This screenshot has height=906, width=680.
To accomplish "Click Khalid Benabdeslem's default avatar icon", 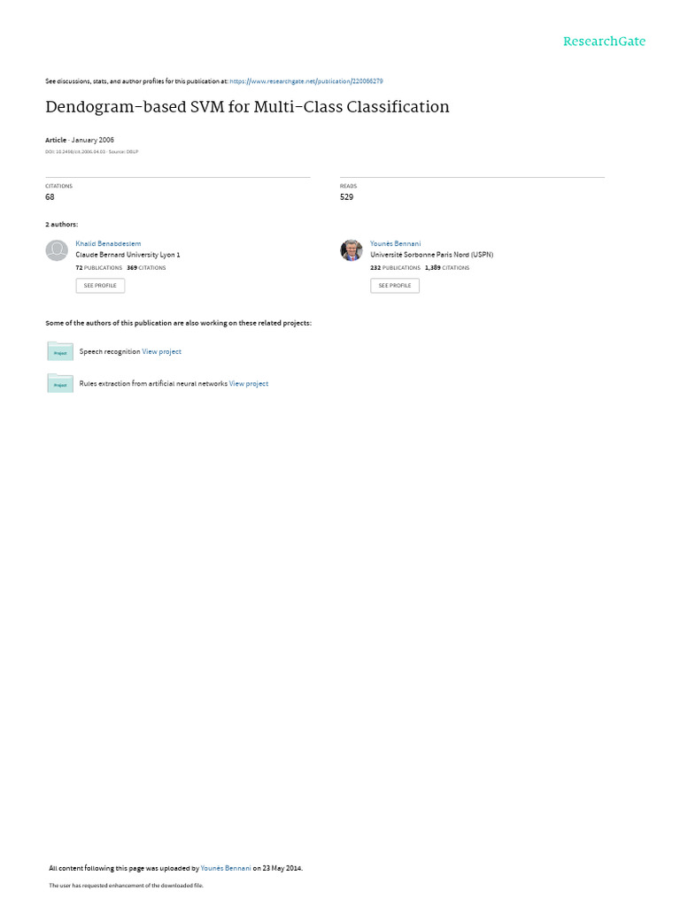I will 57,250.
